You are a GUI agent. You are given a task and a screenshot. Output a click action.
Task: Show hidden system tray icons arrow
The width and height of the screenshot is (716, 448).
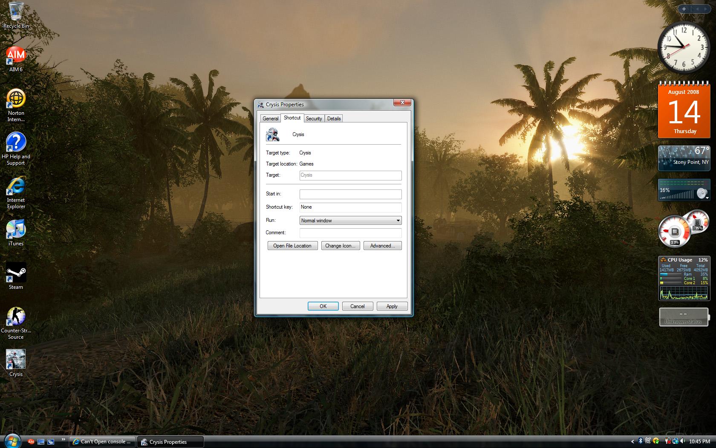coord(632,441)
